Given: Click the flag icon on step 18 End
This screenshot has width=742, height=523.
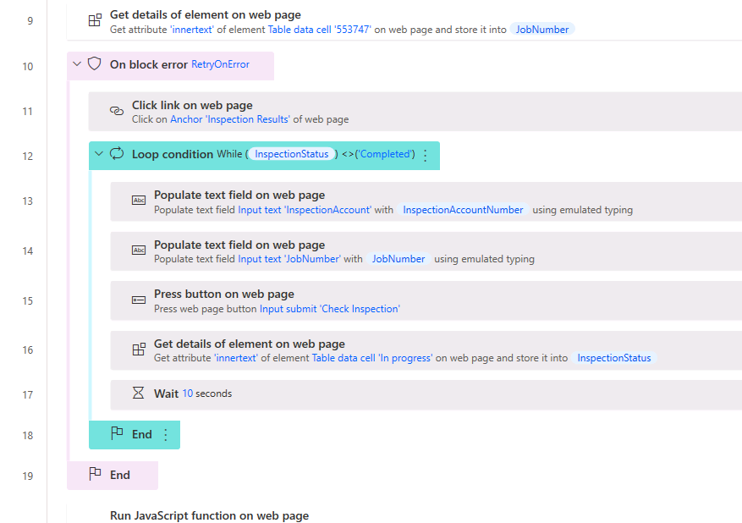Looking at the screenshot, I should coord(117,434).
